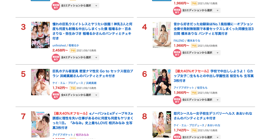Image resolution: width=263 pixels, height=139 pixels.
Task: Click the 橋本ありな name link
Action: tap(194, 41)
